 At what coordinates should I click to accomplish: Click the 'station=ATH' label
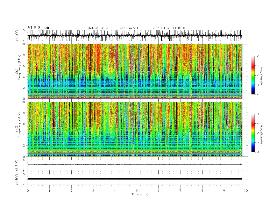[130, 28]
